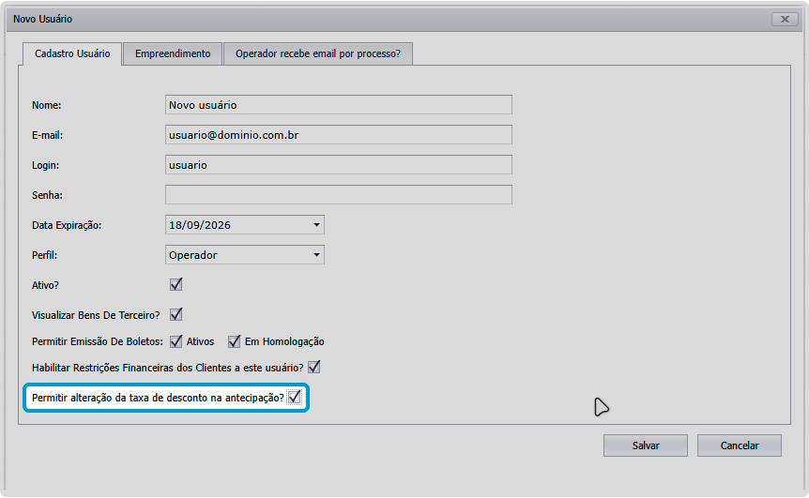
Task: Open the Perfil dropdown arrow
Action: tap(316, 255)
